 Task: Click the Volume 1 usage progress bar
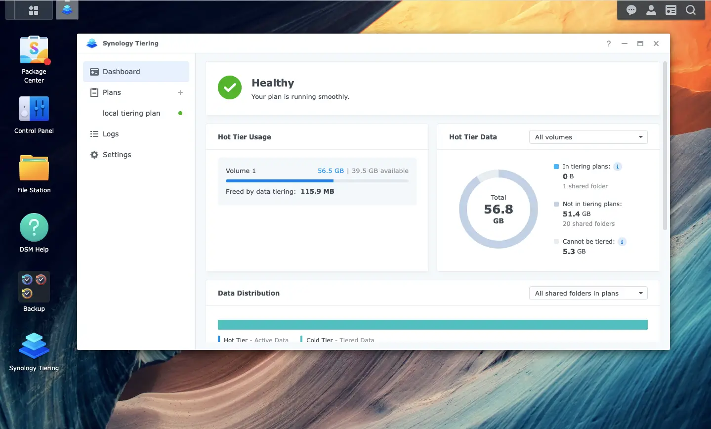(x=317, y=181)
